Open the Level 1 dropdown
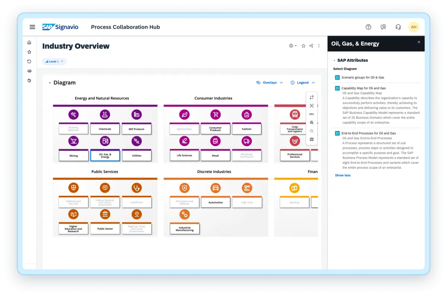The width and height of the screenshot is (447, 296). pos(54,61)
